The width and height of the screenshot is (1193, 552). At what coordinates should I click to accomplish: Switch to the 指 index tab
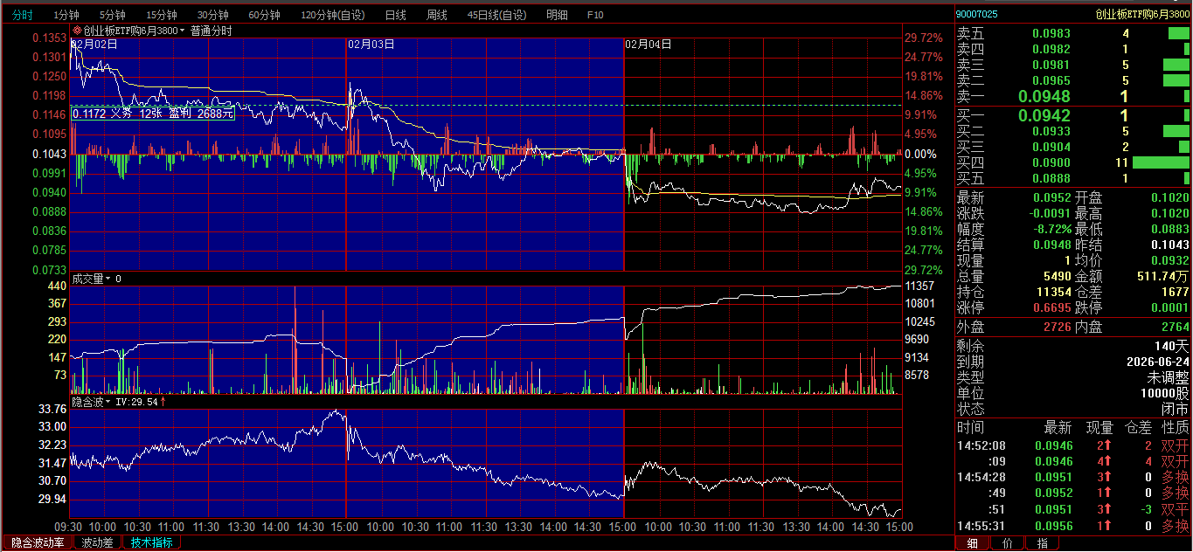[1042, 543]
